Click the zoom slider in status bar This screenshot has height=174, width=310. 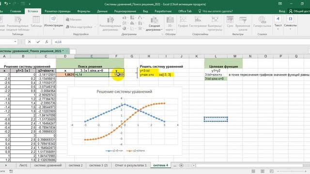(x=292, y=171)
